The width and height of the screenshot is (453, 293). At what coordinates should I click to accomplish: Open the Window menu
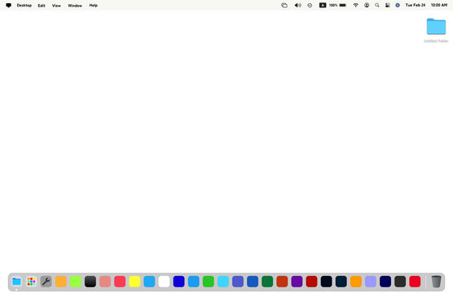[x=75, y=5]
